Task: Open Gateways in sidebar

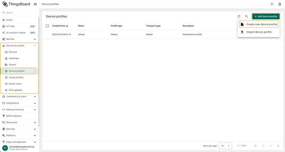Action: pos(20,58)
